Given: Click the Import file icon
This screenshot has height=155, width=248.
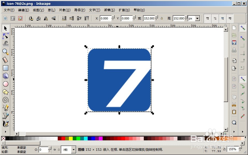Looking at the screenshot, I should 234,61.
